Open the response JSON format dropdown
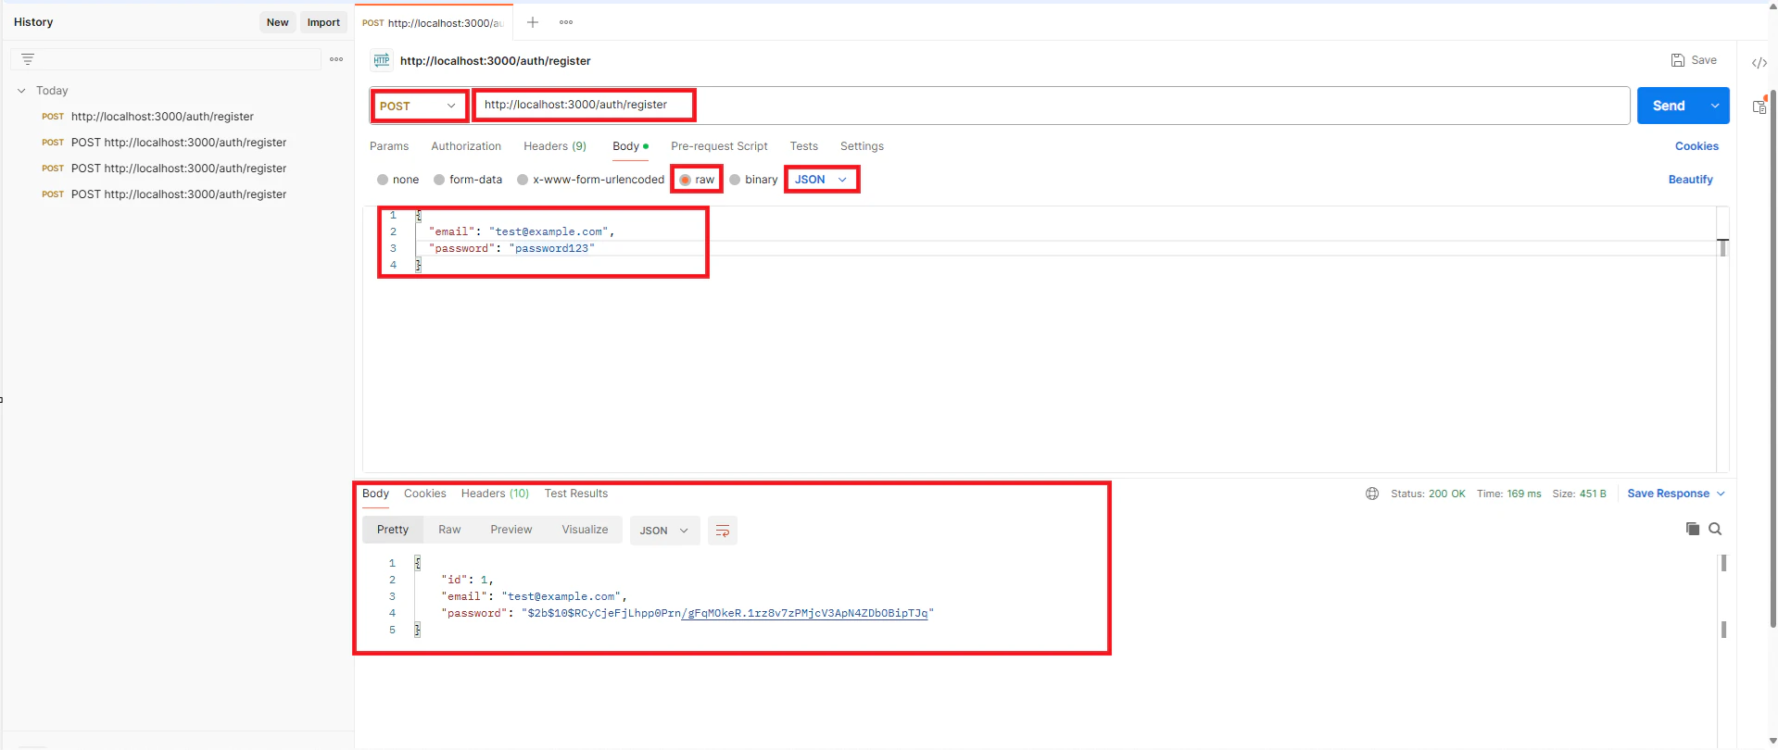This screenshot has height=750, width=1778. [x=664, y=531]
